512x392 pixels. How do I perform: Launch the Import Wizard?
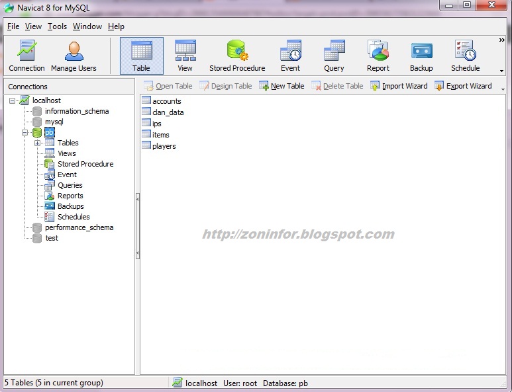point(399,86)
